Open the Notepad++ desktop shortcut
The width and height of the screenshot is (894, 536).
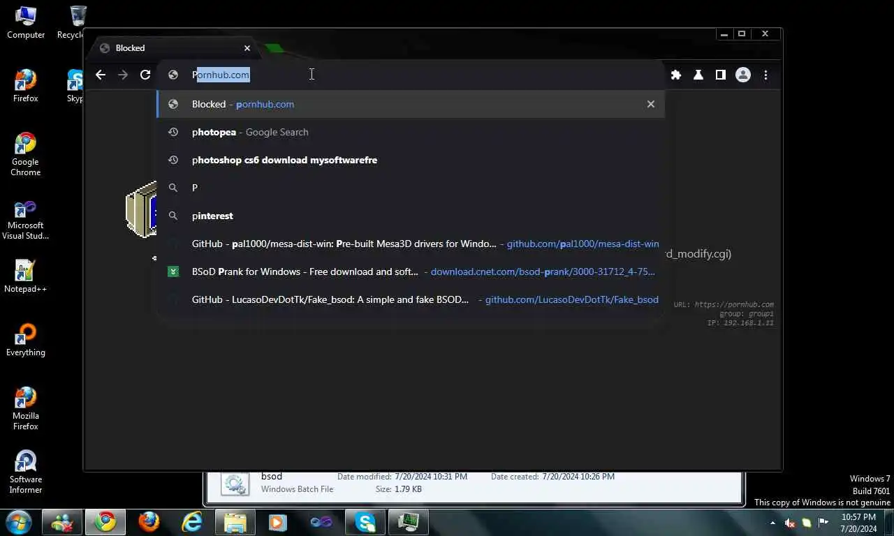pyautogui.click(x=26, y=276)
